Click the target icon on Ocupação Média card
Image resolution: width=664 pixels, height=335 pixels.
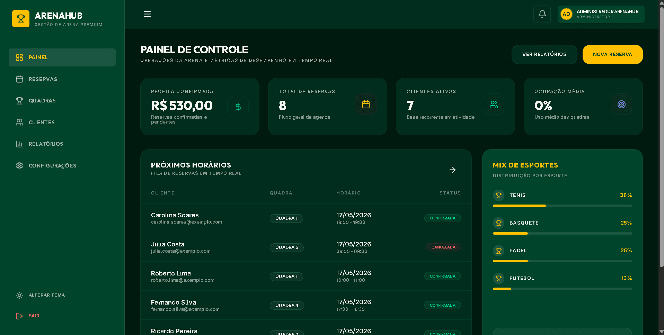[621, 104]
